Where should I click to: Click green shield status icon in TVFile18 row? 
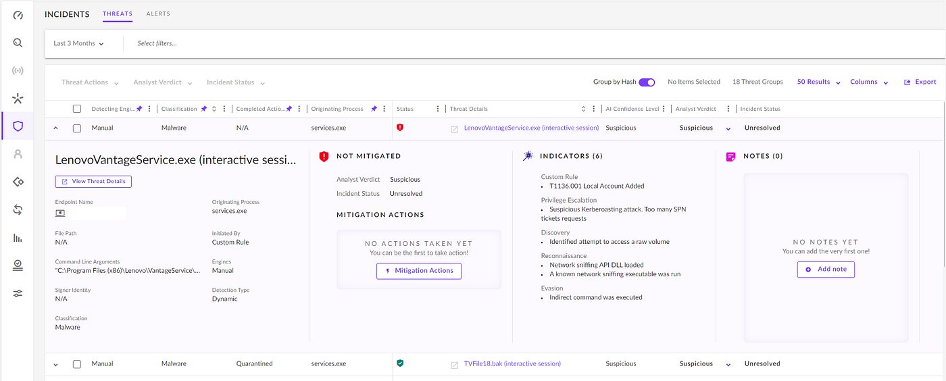point(400,363)
